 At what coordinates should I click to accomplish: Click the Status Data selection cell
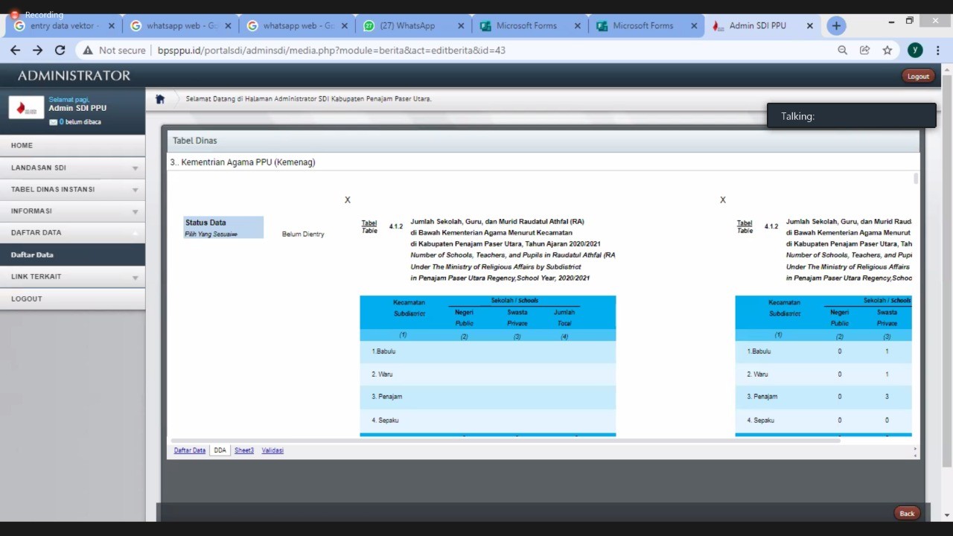click(223, 228)
